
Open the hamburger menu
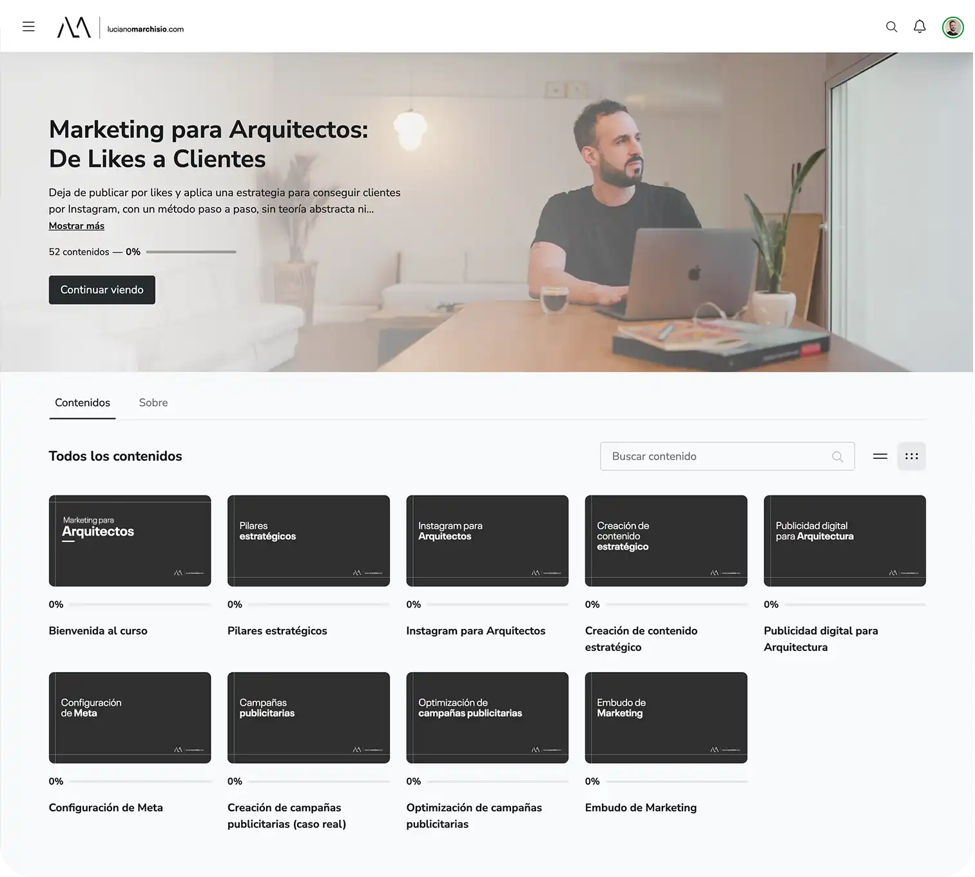[x=28, y=26]
